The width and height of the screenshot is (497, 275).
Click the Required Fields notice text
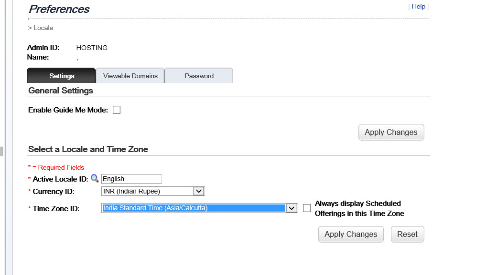[56, 168]
